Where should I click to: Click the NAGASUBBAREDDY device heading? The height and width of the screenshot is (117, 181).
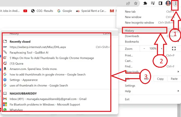[x=23, y=94]
